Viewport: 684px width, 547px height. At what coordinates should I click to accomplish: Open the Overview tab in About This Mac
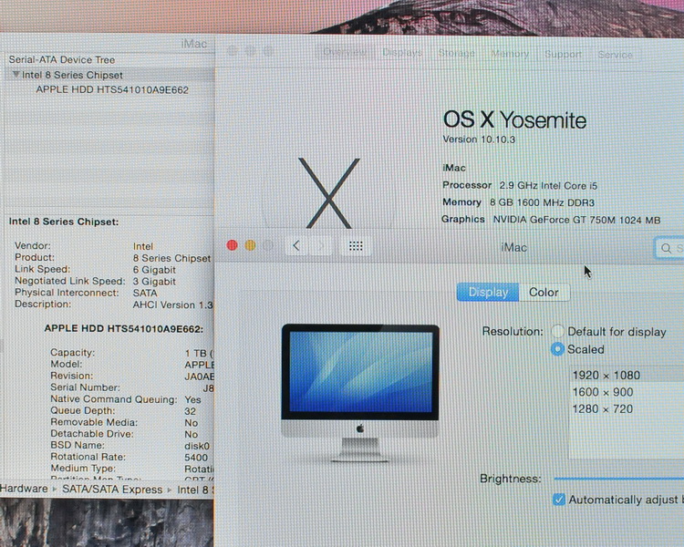point(344,52)
